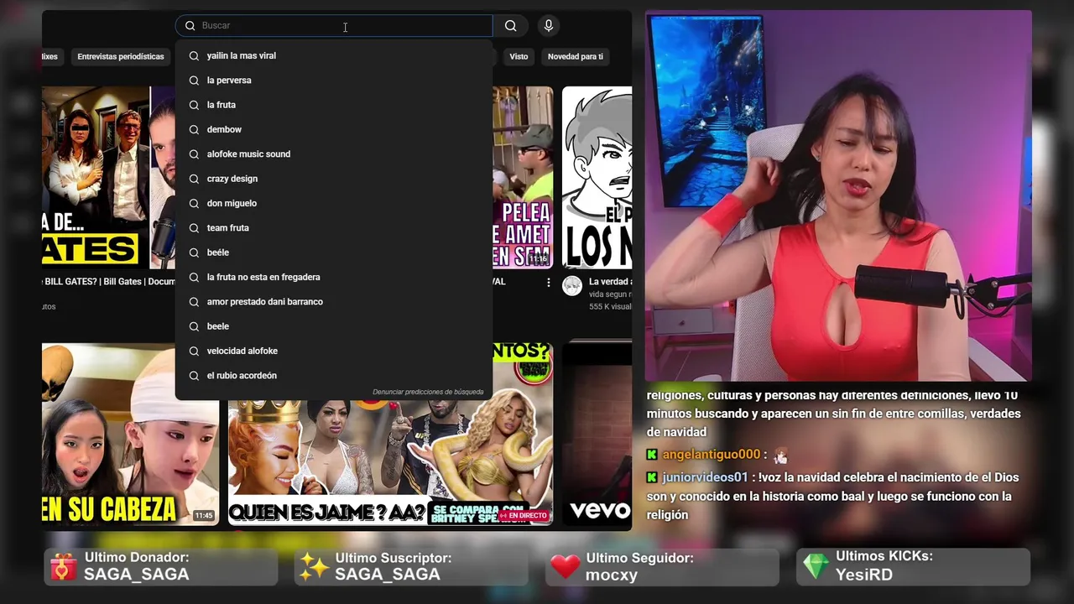Select suggestion 'alofoke music sound'
Image resolution: width=1074 pixels, height=604 pixels.
[334, 154]
